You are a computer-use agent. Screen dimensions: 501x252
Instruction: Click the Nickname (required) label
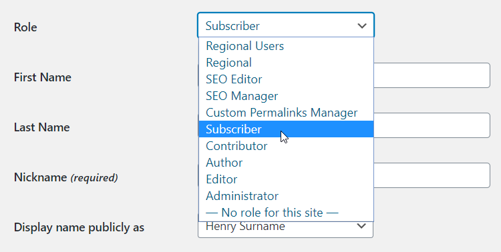(x=66, y=177)
